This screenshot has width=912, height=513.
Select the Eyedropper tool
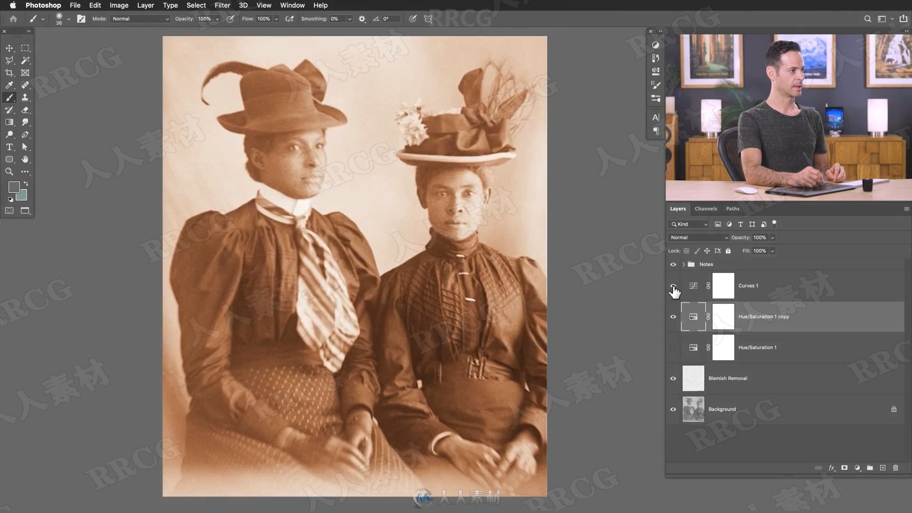[x=9, y=85]
